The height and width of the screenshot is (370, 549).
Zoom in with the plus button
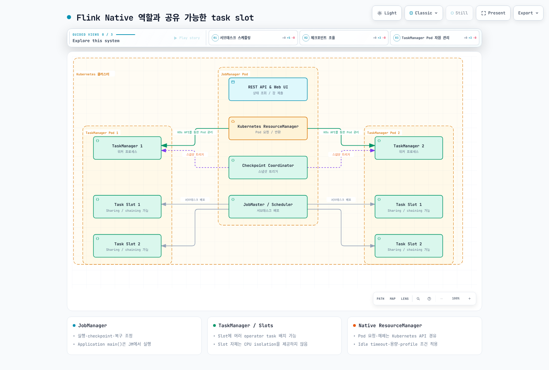pyautogui.click(x=469, y=299)
